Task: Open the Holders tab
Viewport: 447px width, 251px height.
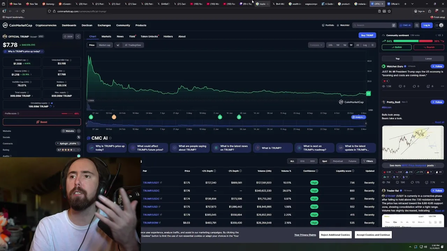Action: (x=168, y=36)
